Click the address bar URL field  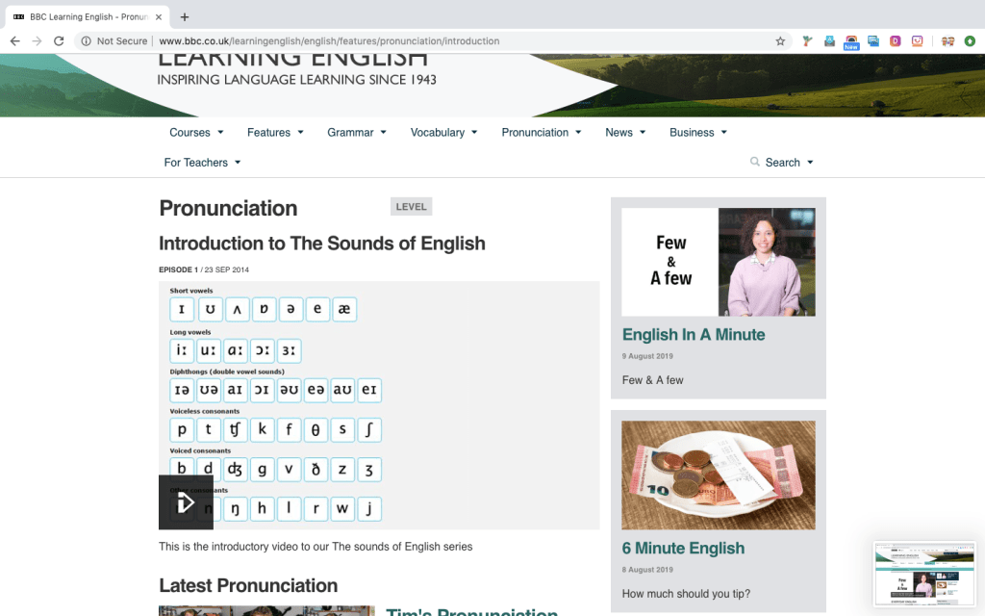click(433, 41)
